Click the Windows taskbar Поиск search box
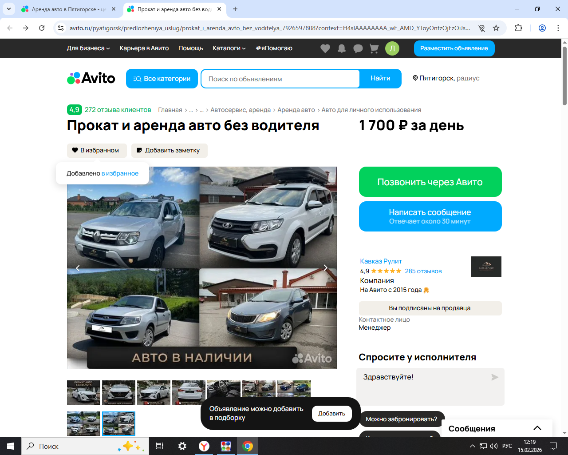The height and width of the screenshot is (455, 568). (x=85, y=446)
